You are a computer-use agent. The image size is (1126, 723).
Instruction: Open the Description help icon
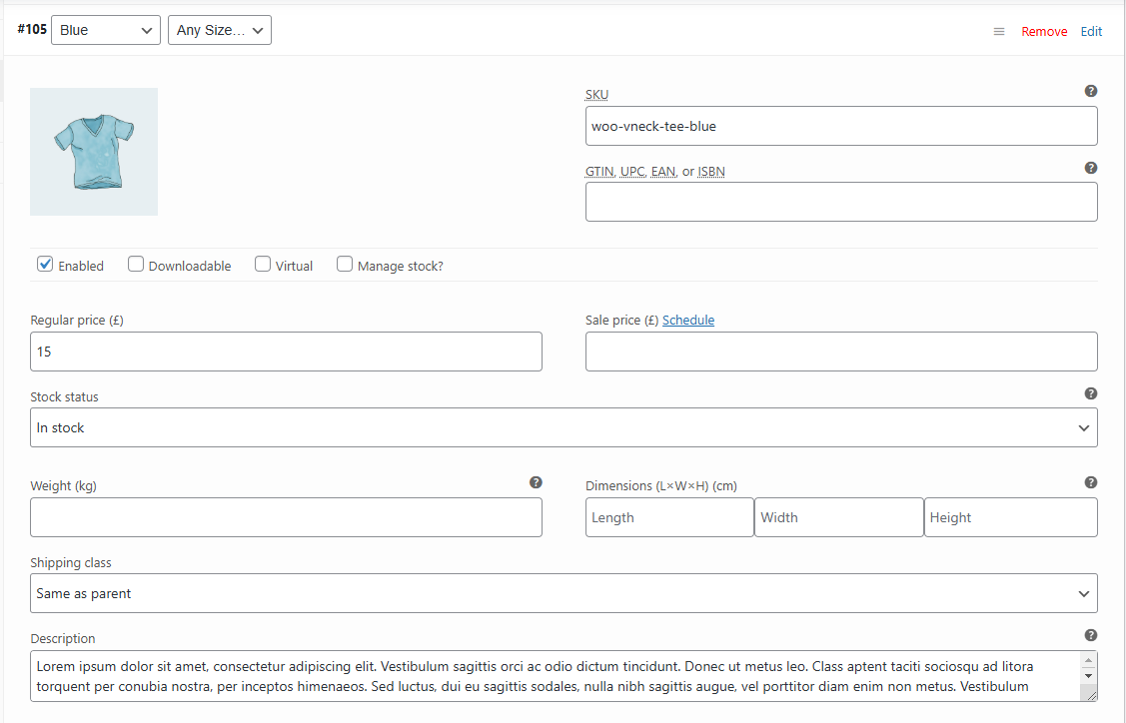(1091, 636)
